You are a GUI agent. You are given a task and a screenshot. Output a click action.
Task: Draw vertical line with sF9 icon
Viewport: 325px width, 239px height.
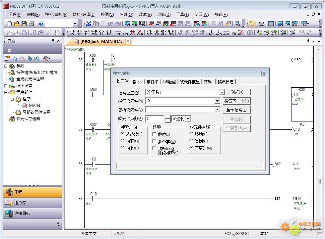click(125, 33)
